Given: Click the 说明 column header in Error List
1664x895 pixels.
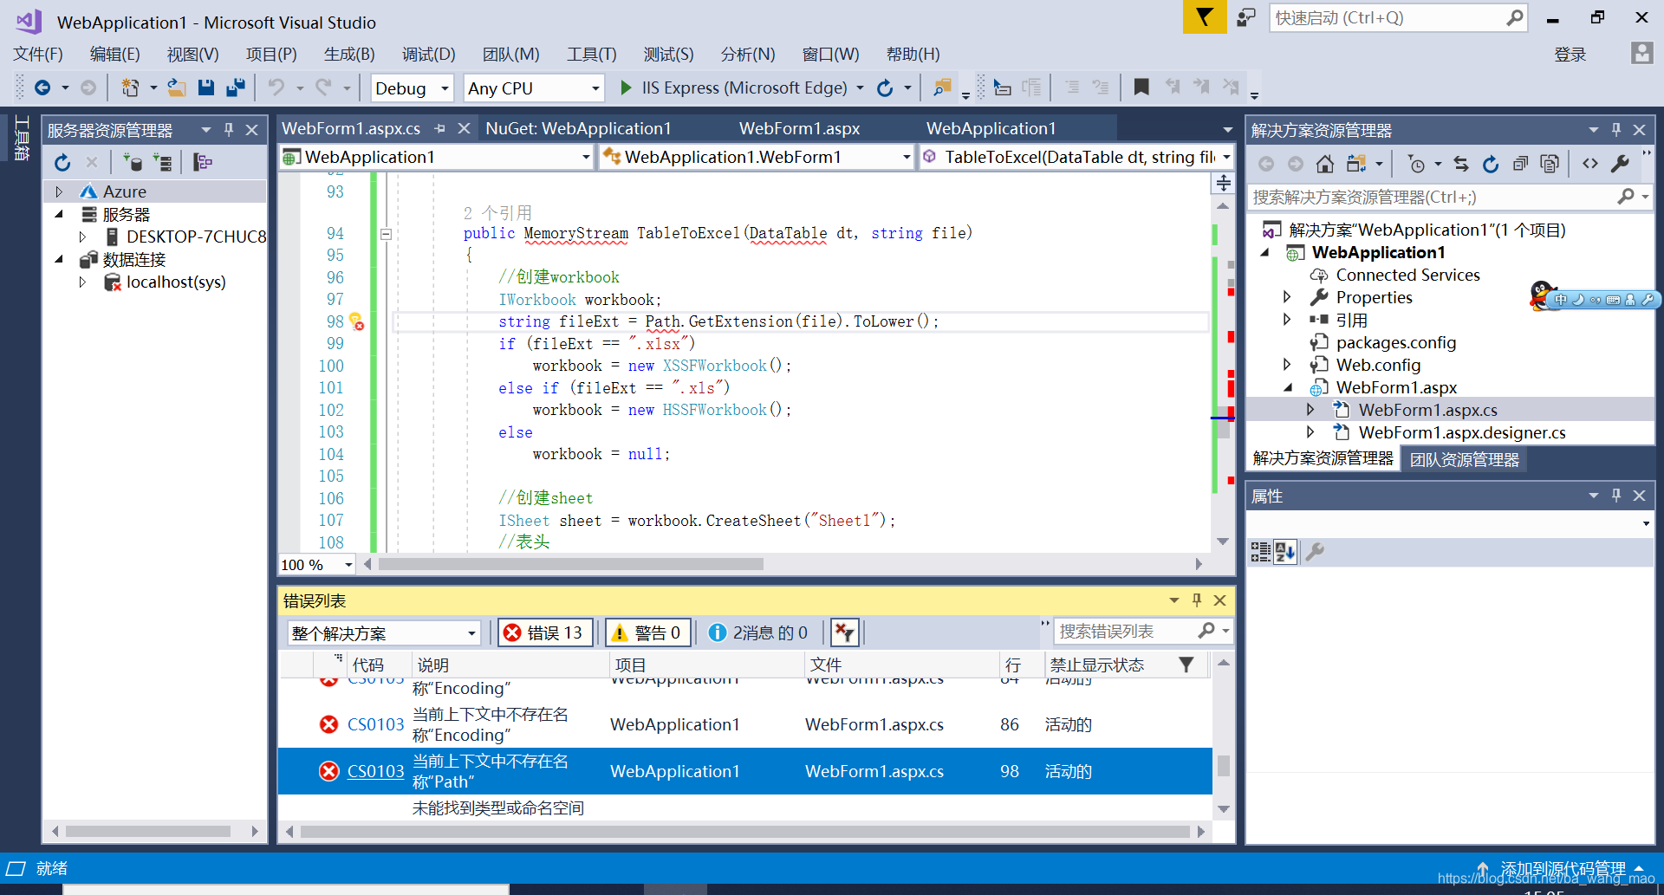Looking at the screenshot, I should 510,665.
